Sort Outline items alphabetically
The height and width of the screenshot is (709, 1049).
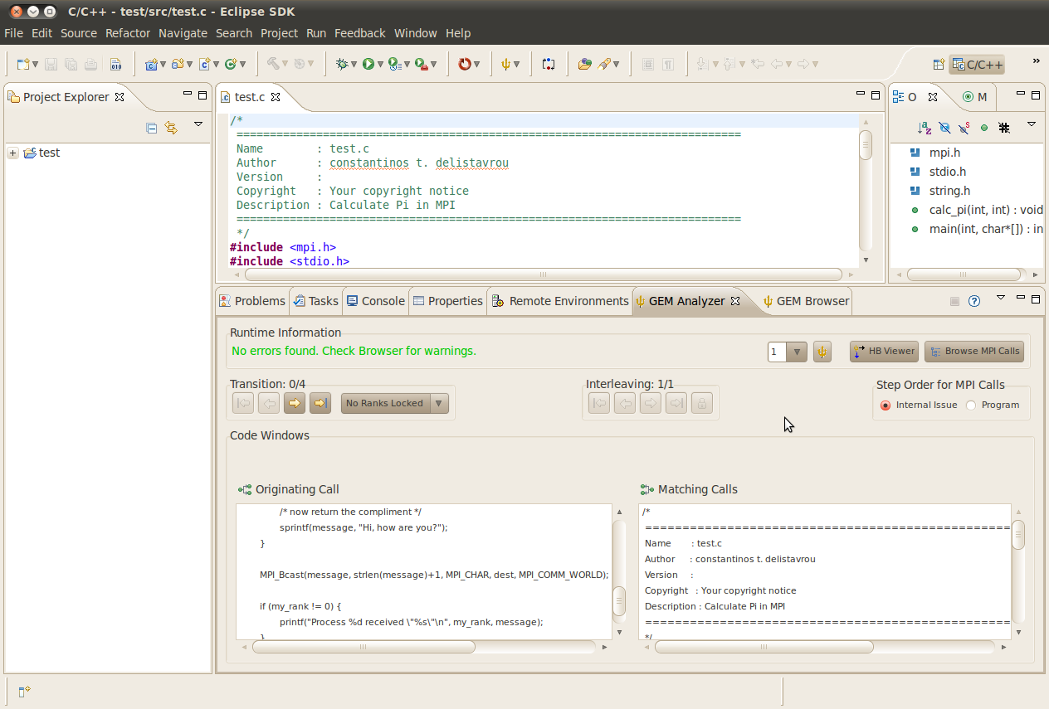tap(925, 128)
